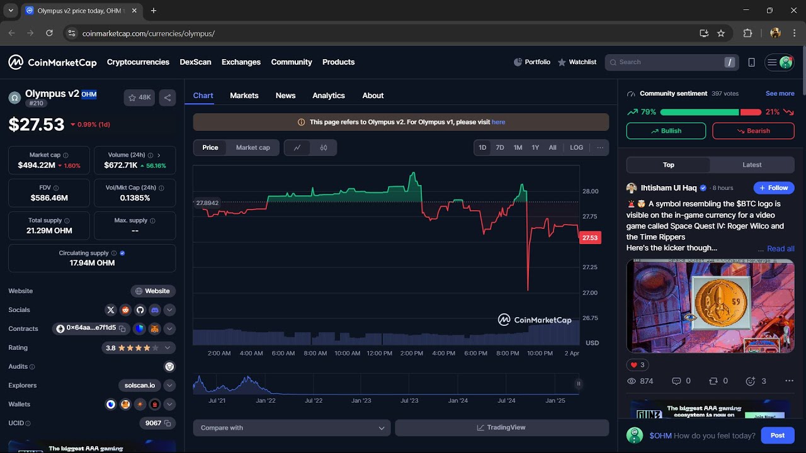Bookmark this page with the star icon

(721, 33)
